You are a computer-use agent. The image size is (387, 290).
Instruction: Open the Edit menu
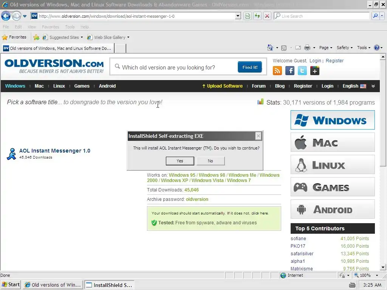[x=18, y=27]
